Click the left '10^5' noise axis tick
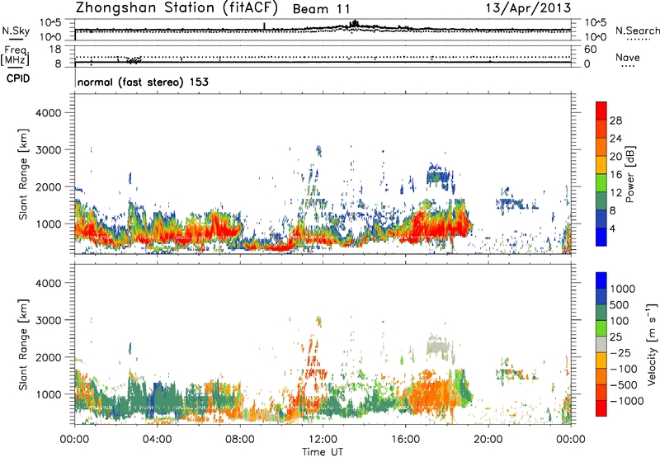This screenshot has width=660, height=457. click(50, 22)
